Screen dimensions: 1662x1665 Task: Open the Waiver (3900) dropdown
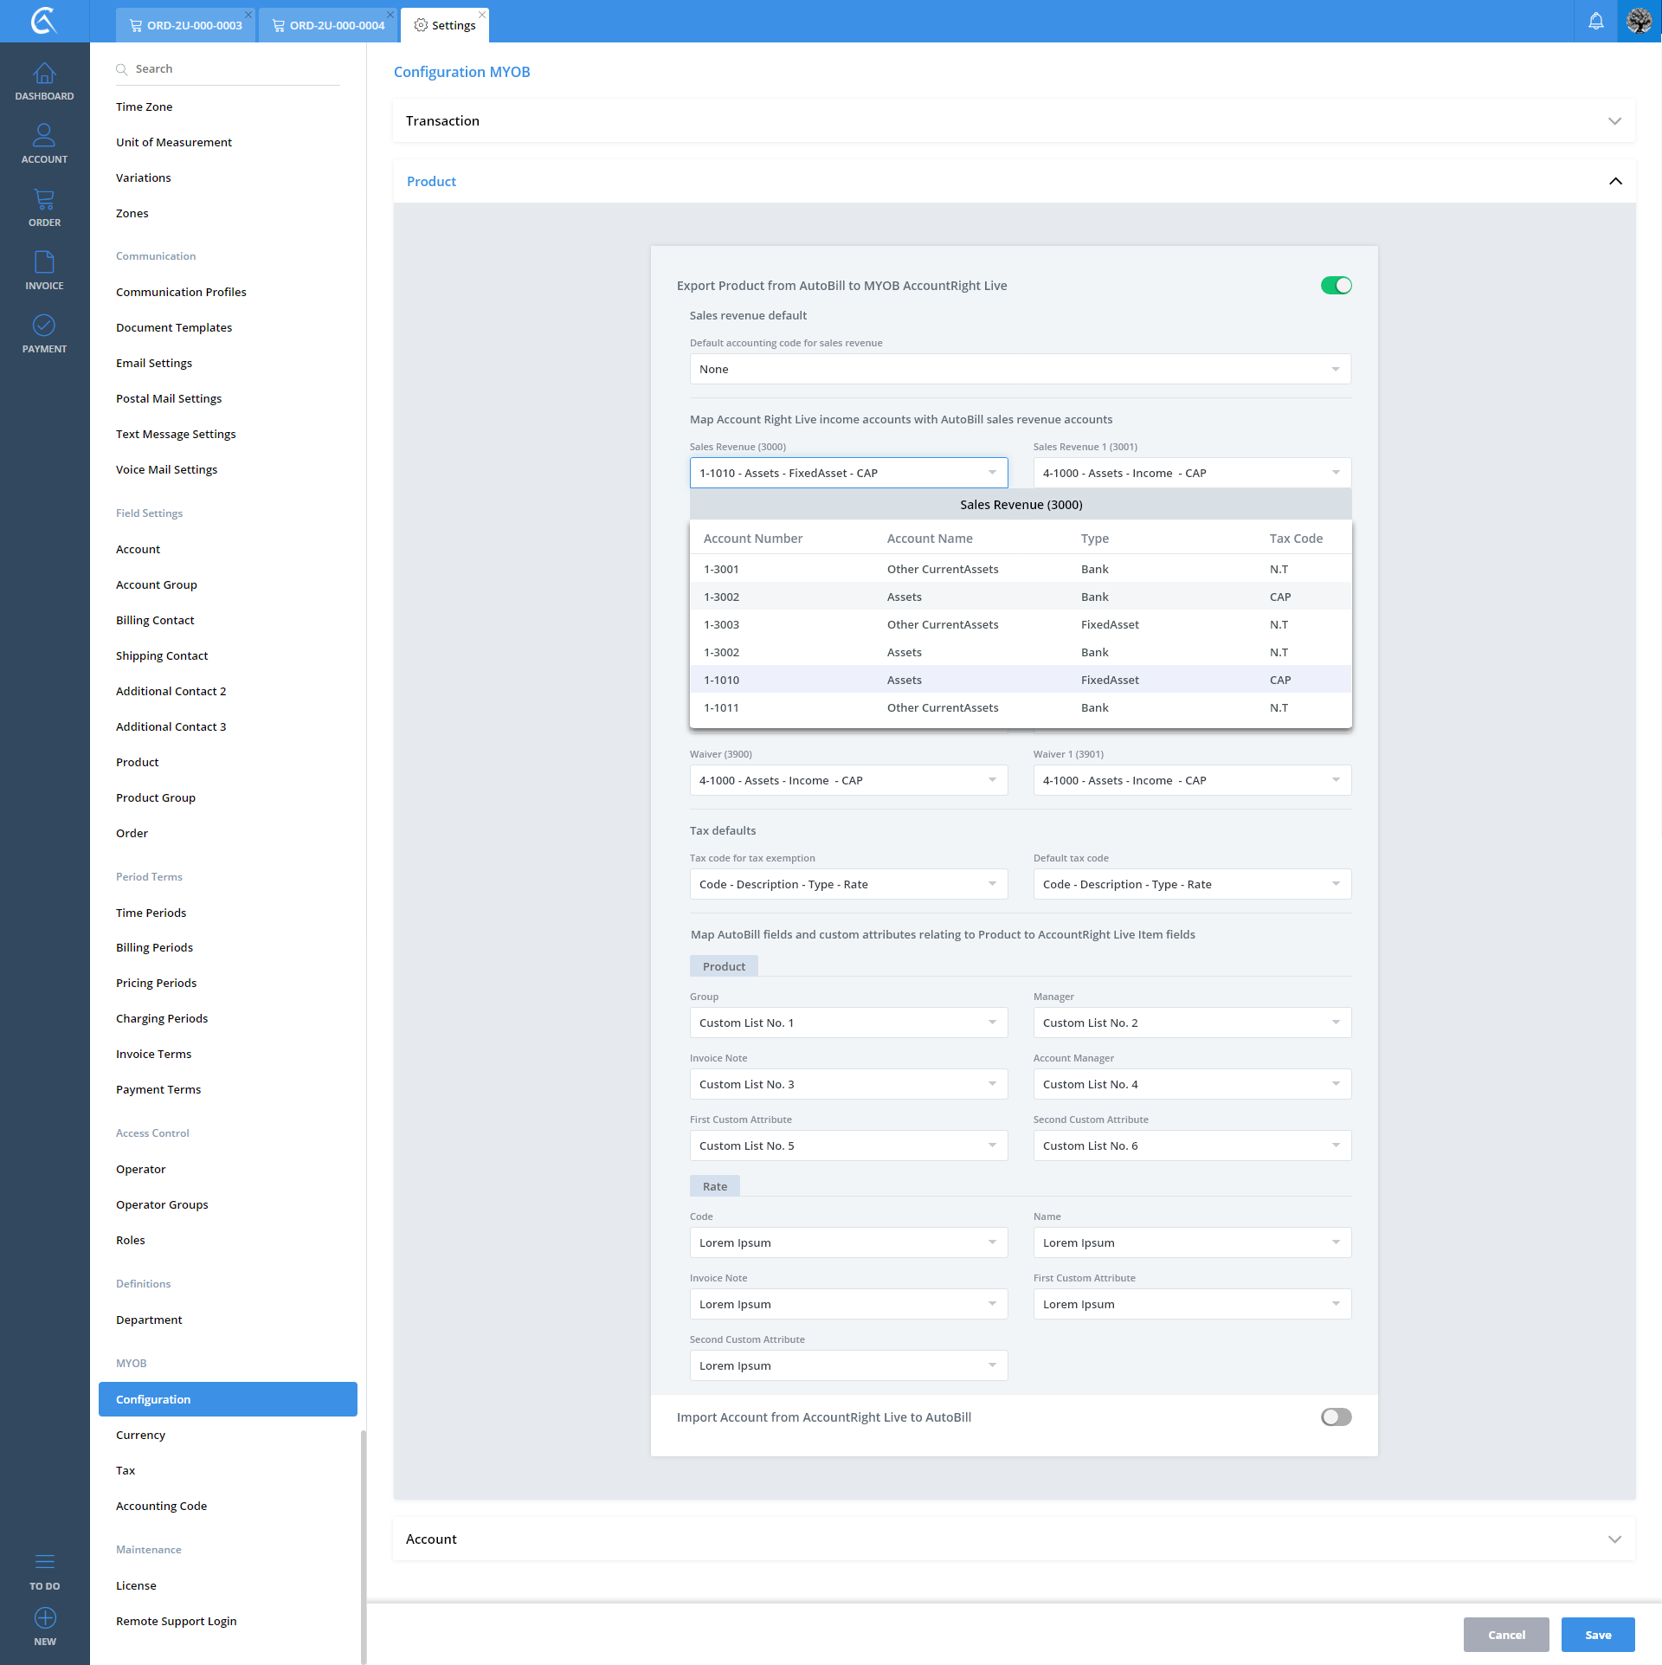(848, 781)
